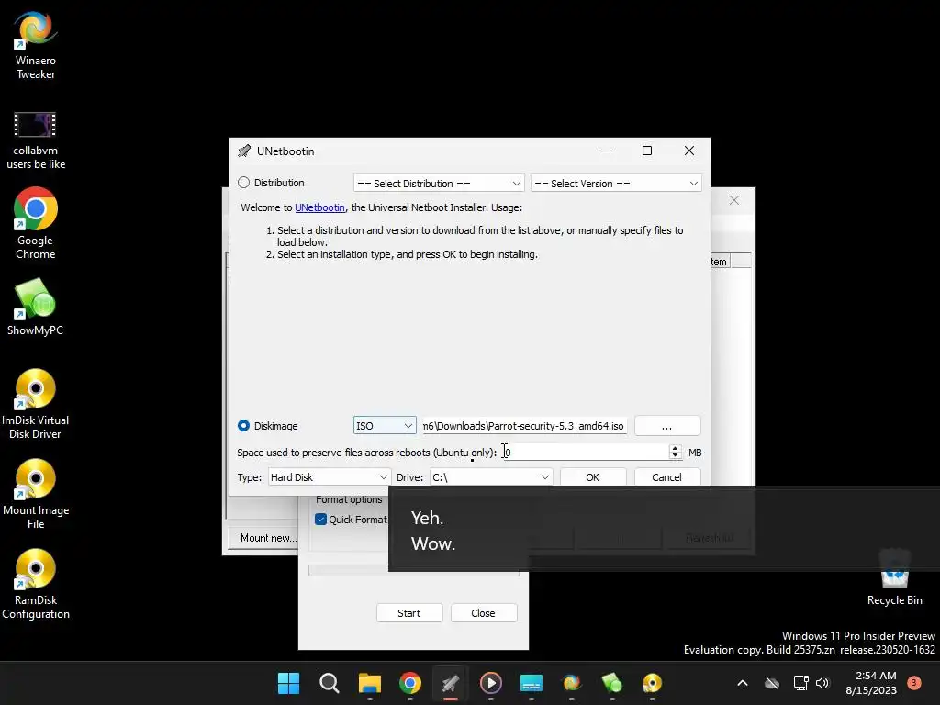Click Mount new button in ImDisk window
The width and height of the screenshot is (940, 705).
tap(268, 538)
